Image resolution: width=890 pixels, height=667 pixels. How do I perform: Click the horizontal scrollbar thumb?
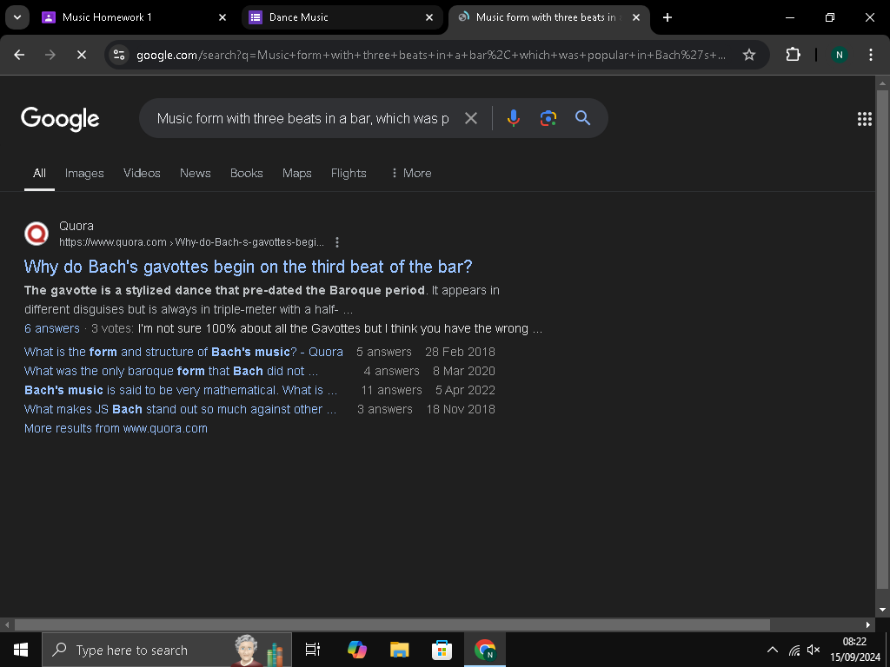click(x=392, y=625)
